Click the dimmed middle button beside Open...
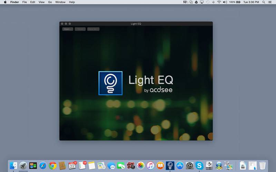Screen dimensions: 276x172 [x=80, y=29]
